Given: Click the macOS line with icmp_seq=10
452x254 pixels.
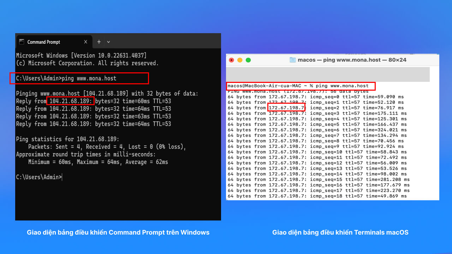Looking at the screenshot, I should 317,152.
